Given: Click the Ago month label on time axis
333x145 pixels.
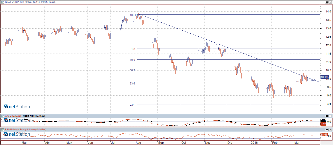Looking at the screenshot, I should pyautogui.click(x=138, y=143).
